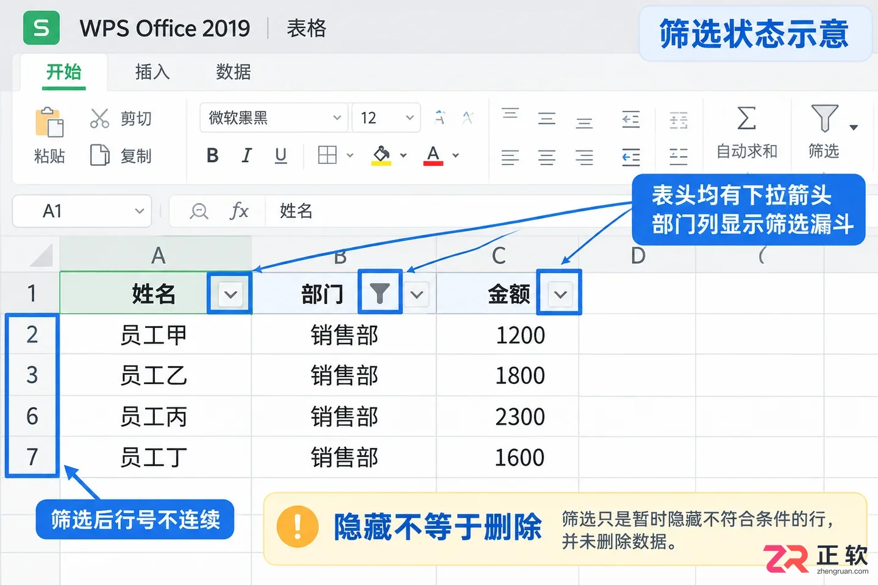Image resolution: width=878 pixels, height=585 pixels.
Task: Click the 粘贴 label
Action: (49, 156)
